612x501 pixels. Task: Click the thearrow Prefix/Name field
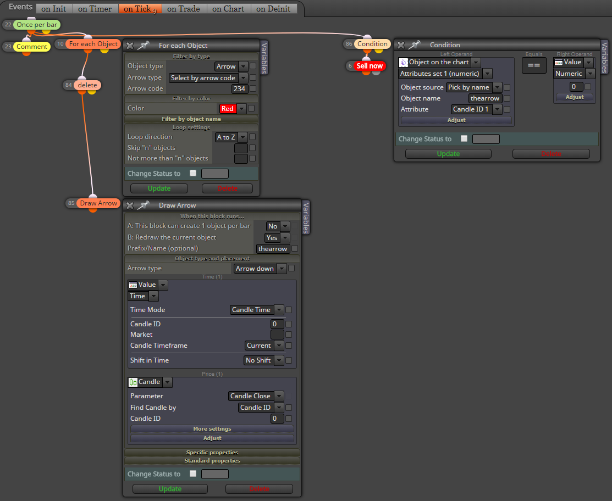pyautogui.click(x=273, y=249)
